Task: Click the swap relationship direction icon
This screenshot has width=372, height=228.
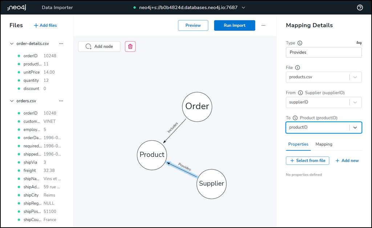Action: coord(359,42)
